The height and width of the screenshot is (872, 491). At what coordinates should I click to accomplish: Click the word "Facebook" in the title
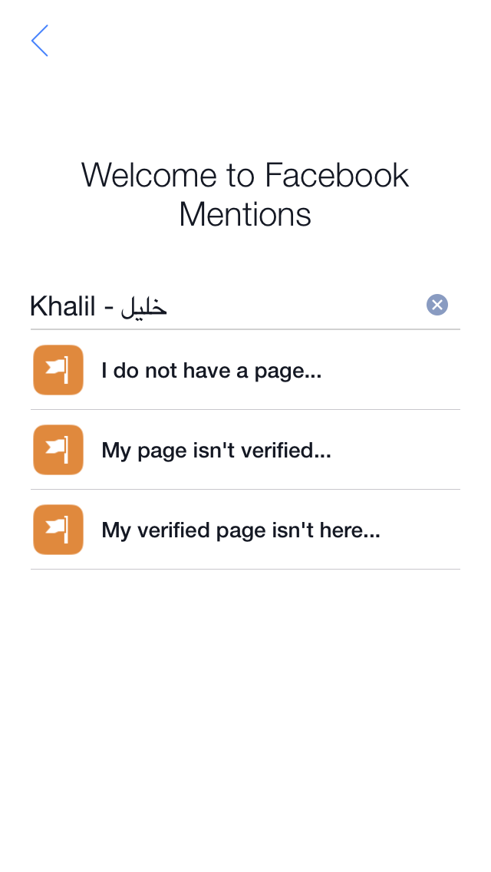pos(337,175)
